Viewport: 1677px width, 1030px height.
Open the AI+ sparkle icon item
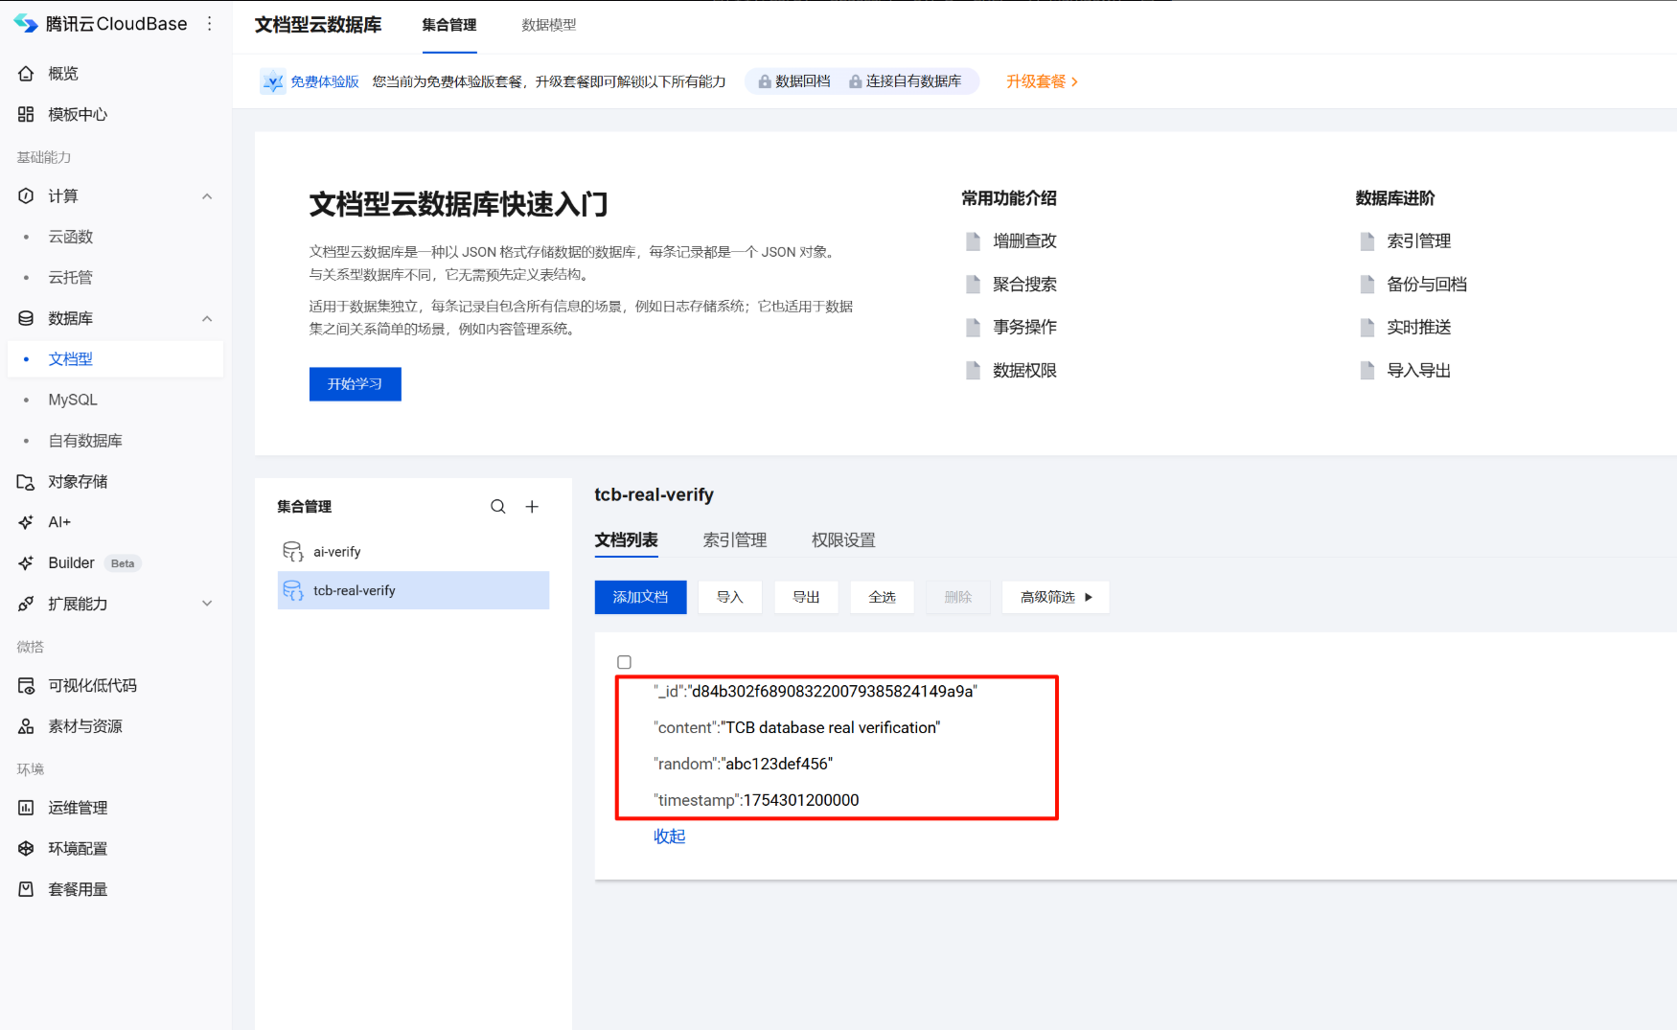click(x=26, y=522)
